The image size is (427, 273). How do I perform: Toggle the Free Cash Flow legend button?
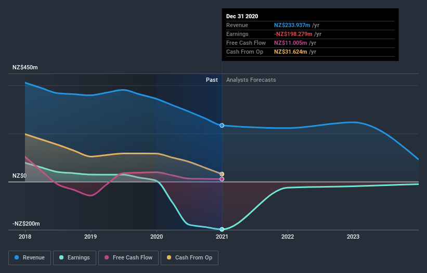tap(128, 258)
